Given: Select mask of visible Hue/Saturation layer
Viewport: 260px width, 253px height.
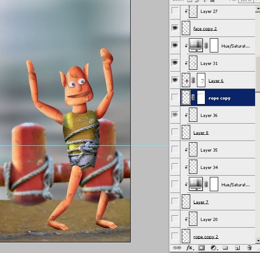Looking at the screenshot, I should pos(214,45).
